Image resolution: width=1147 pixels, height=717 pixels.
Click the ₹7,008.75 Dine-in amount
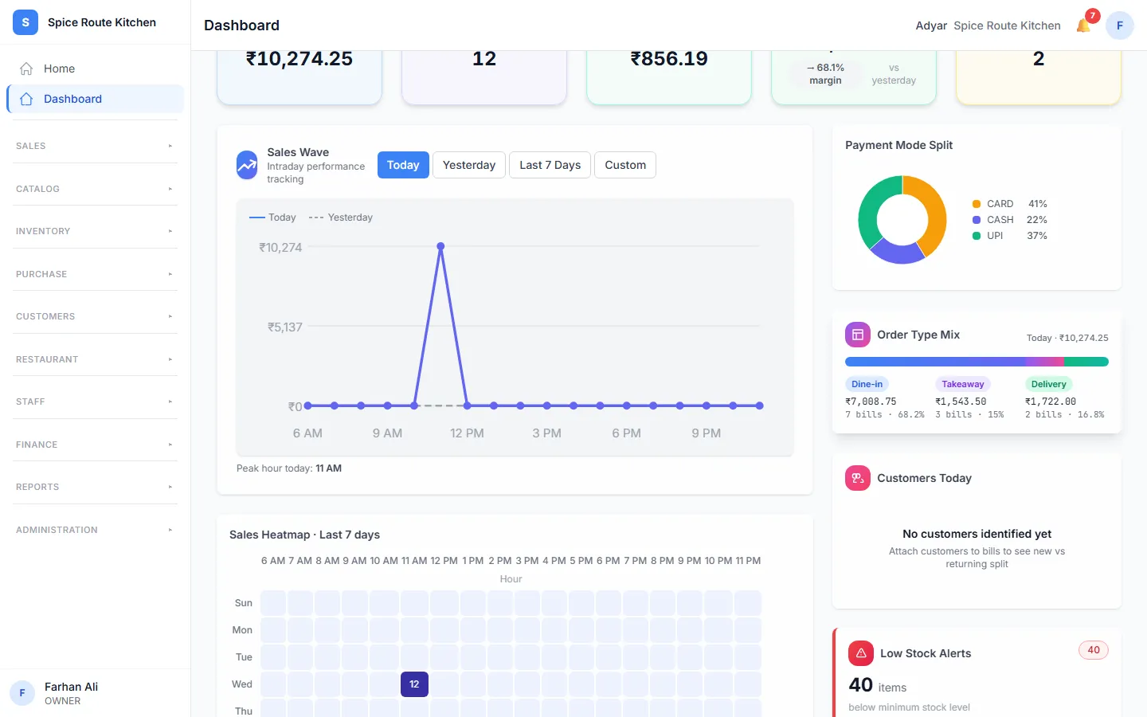click(871, 402)
